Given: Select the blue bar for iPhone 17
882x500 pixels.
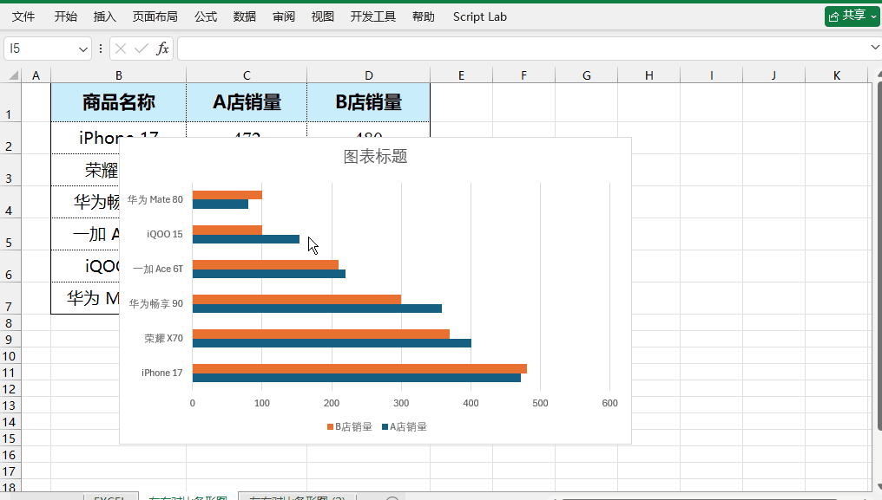Looking at the screenshot, I should tap(357, 378).
